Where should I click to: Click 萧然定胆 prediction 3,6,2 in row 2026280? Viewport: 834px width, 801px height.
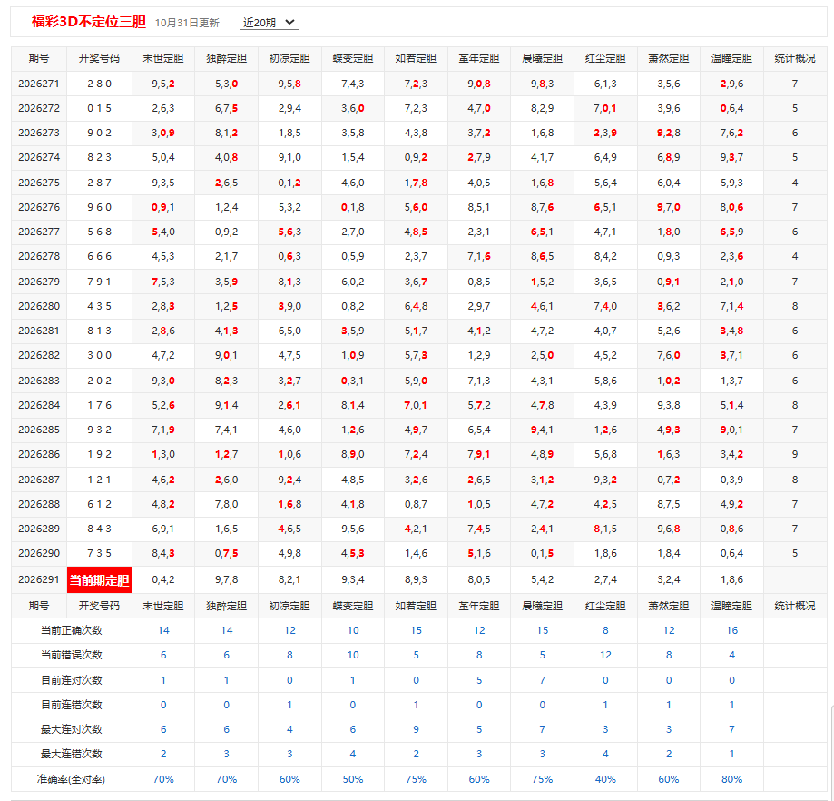(669, 306)
